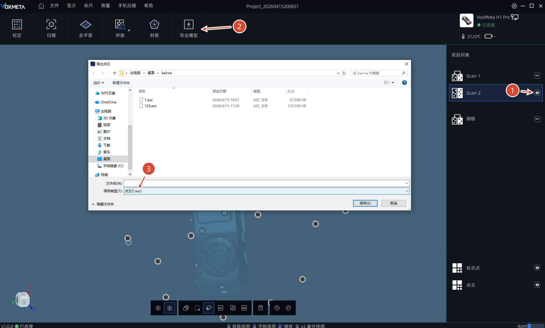Screen dimensions: 545x328
Task: Sort files by 名称 column header
Action: [x=174, y=91]
